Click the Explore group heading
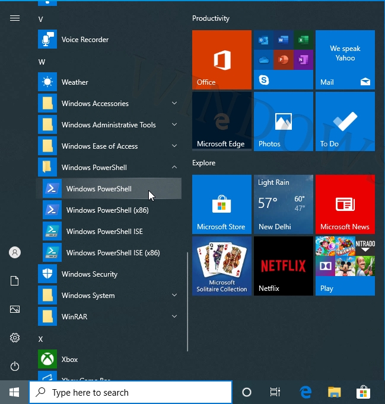 (203, 163)
